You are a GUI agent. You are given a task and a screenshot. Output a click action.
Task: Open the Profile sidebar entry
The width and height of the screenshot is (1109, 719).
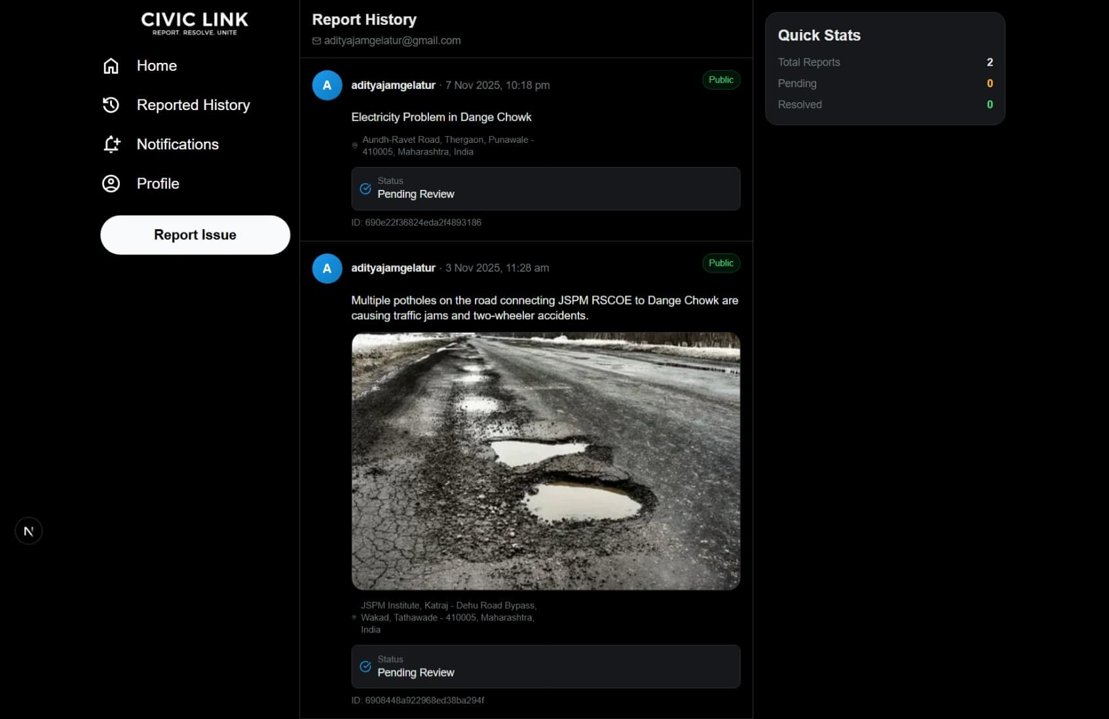tap(158, 184)
